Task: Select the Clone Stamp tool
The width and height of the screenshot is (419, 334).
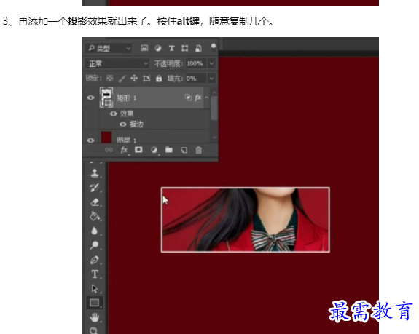Action: pos(95,172)
